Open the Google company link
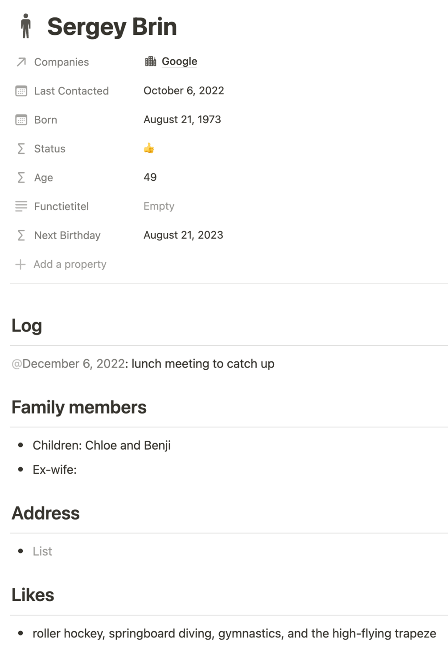Viewport: 448px width, 649px height. [179, 62]
